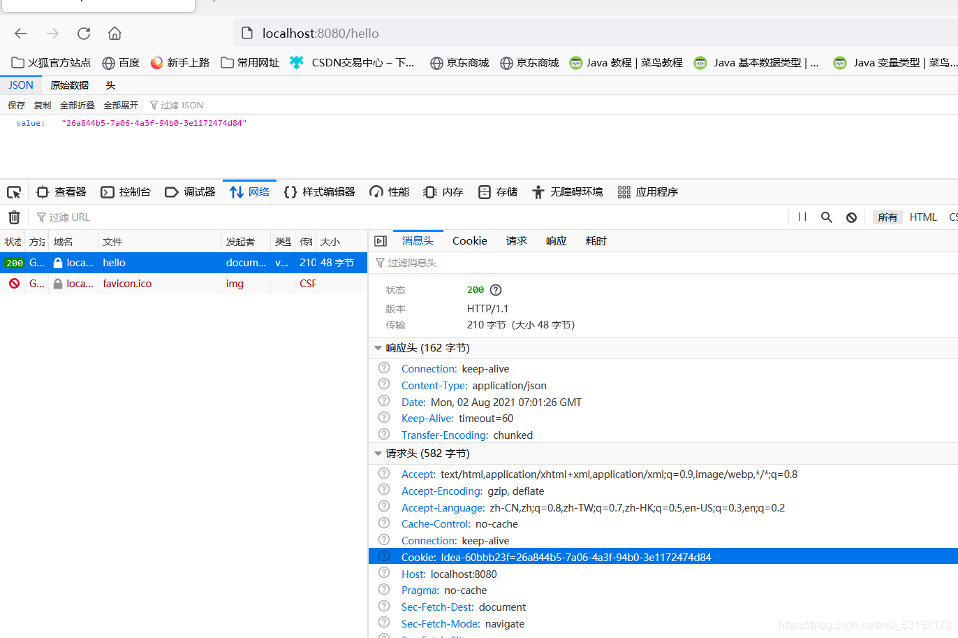Select the 所有 request type filter
This screenshot has width=958, height=638.
click(887, 217)
